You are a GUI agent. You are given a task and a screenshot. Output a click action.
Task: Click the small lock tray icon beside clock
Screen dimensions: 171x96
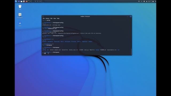(x=147, y=1)
